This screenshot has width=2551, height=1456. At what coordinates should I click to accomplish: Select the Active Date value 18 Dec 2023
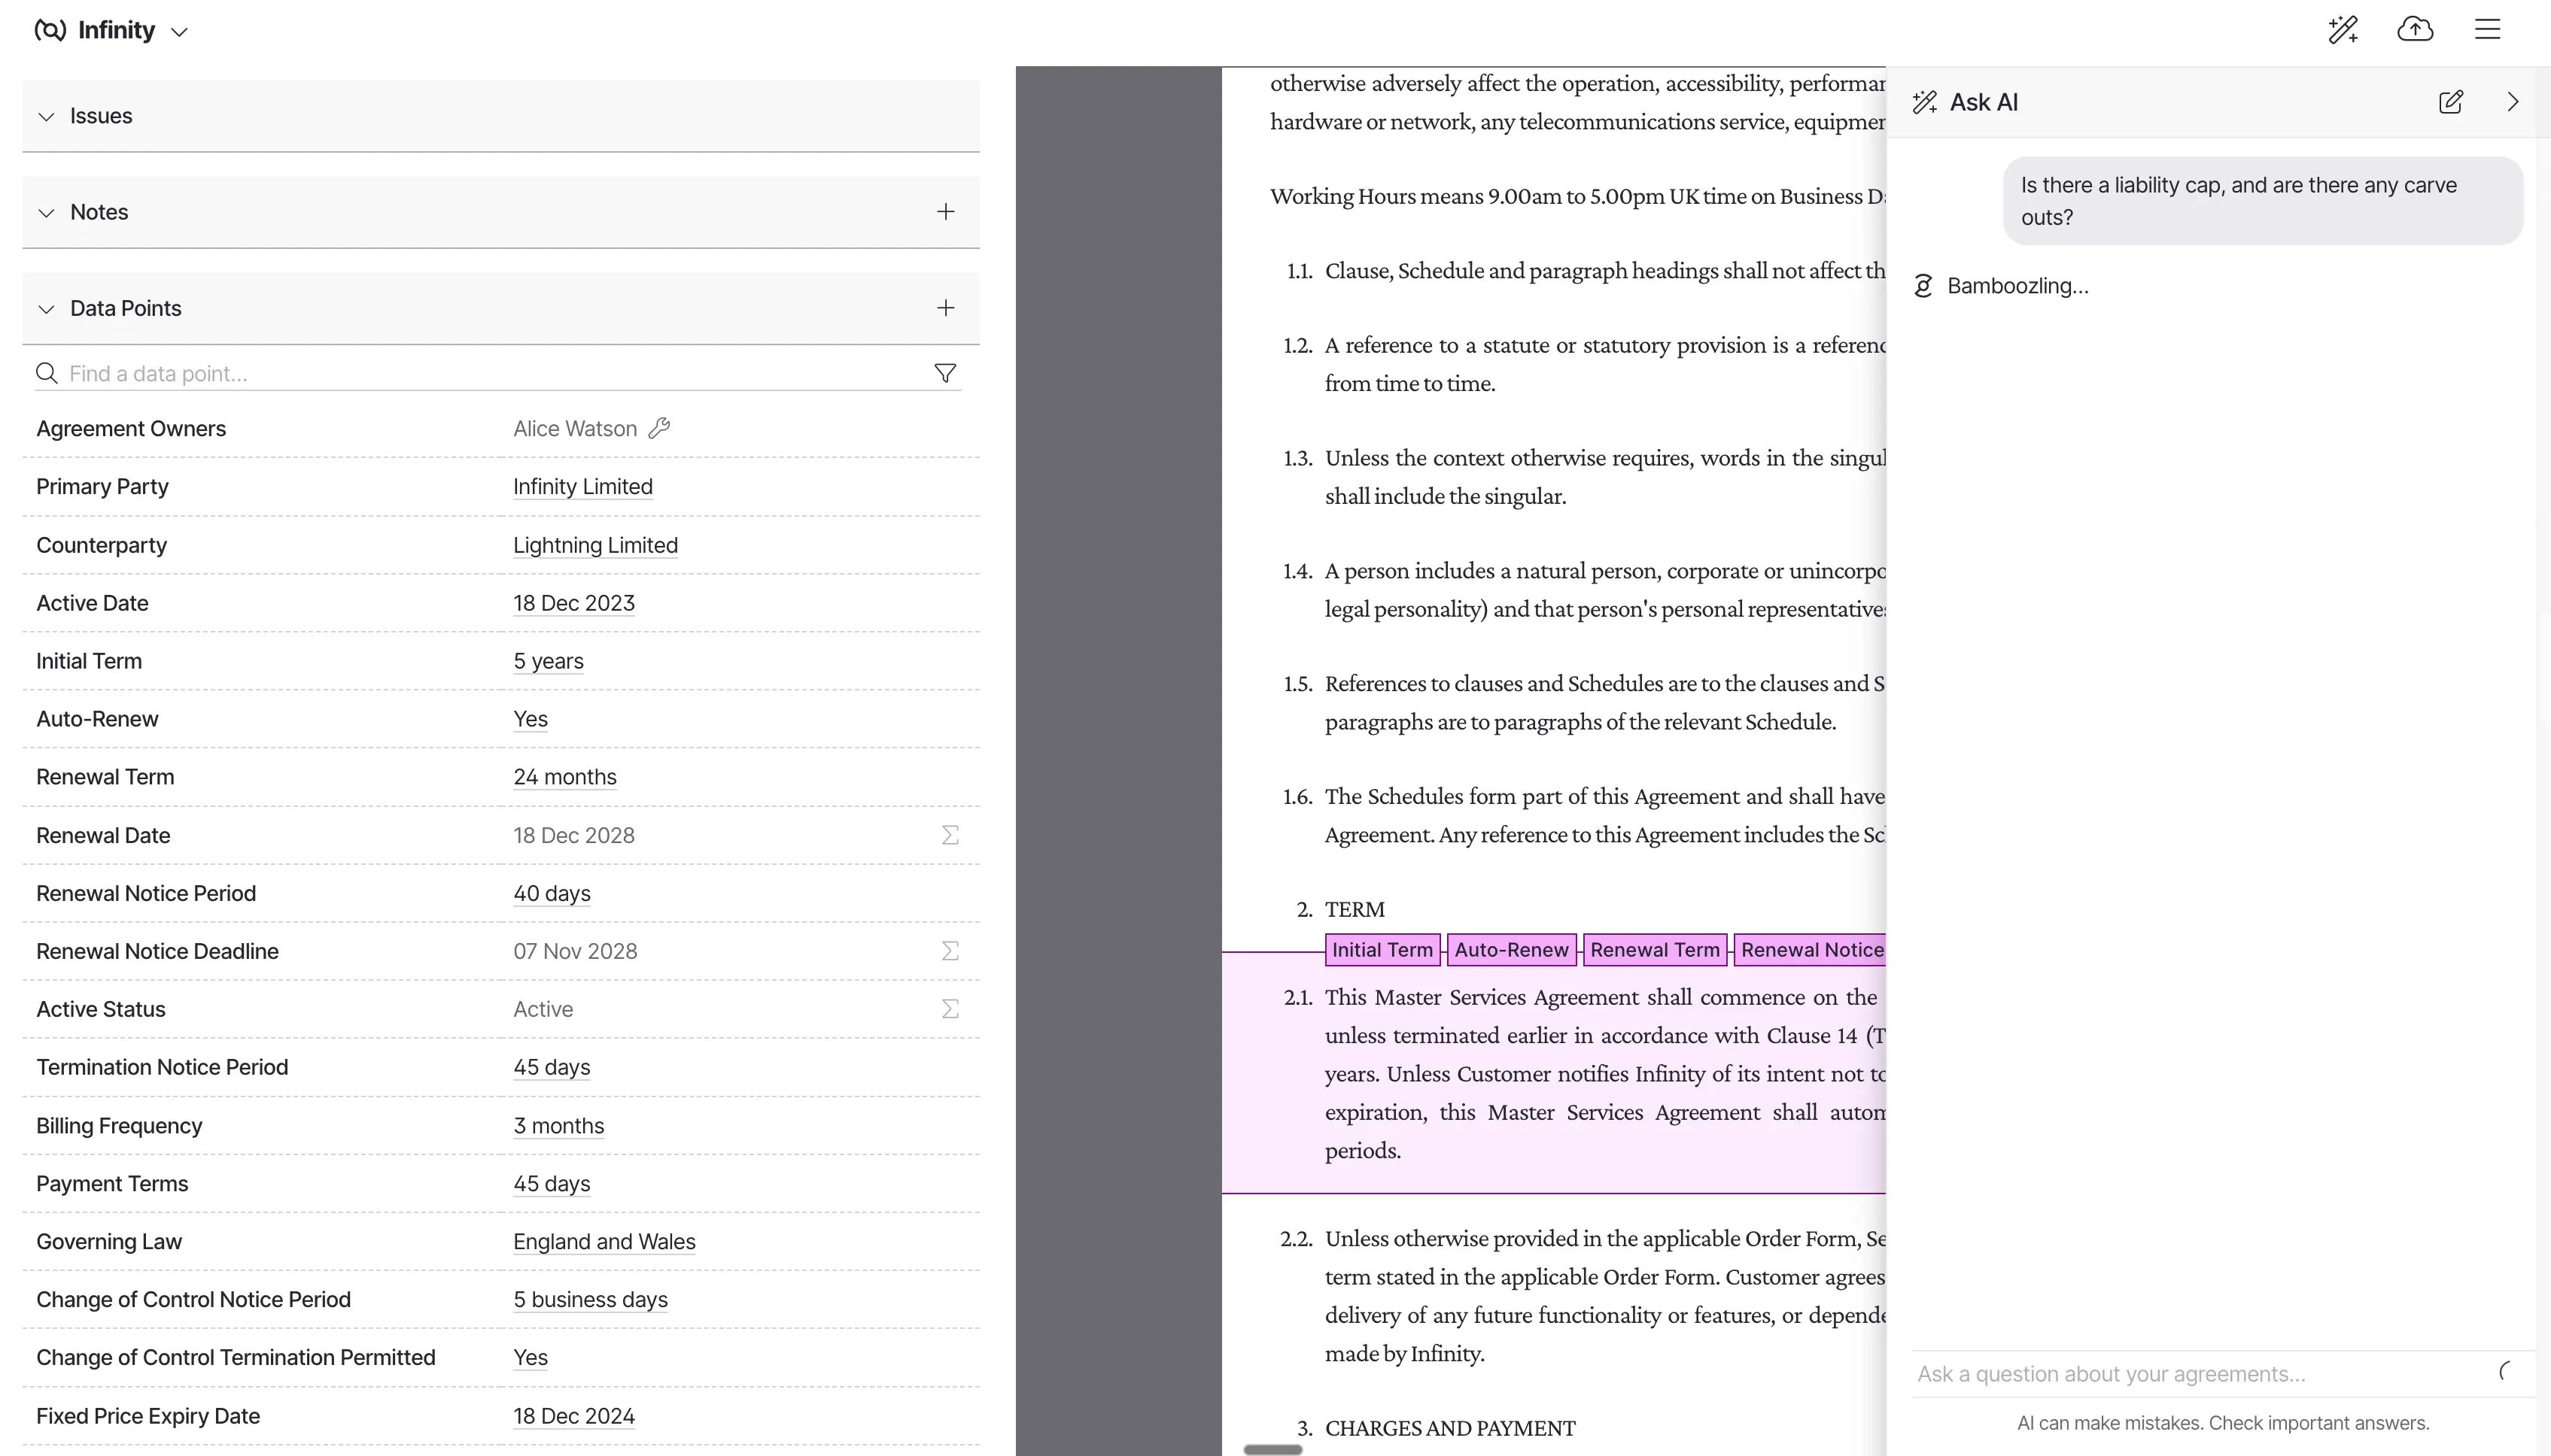tap(573, 603)
